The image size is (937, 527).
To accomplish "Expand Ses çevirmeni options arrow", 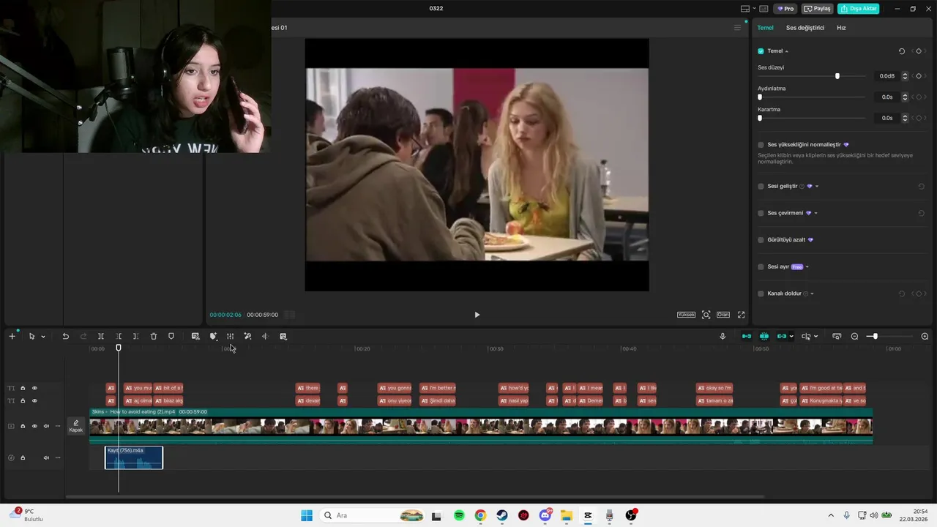I will [815, 213].
